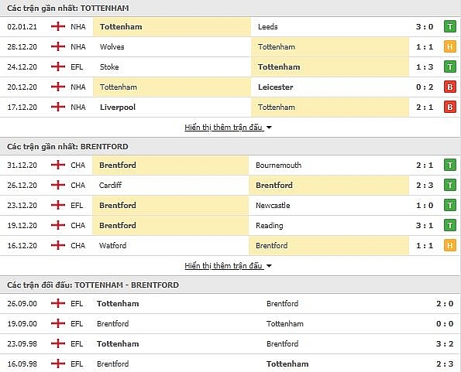Click the red B badge for Leicester match
This screenshot has height=372, width=461.
click(x=450, y=87)
